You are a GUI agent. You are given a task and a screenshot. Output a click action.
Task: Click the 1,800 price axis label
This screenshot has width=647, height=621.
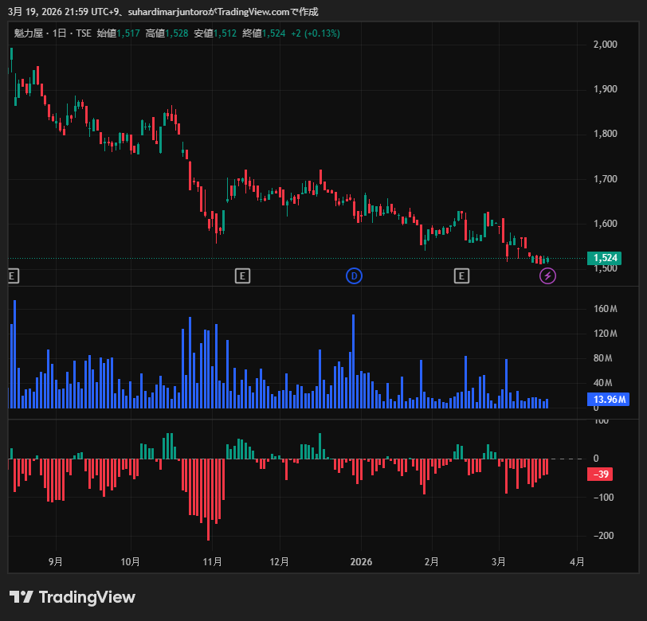click(606, 134)
